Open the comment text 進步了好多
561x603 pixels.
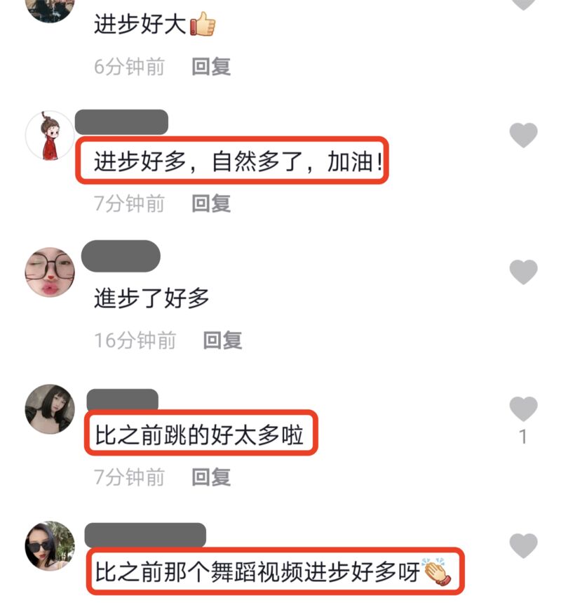point(151,298)
